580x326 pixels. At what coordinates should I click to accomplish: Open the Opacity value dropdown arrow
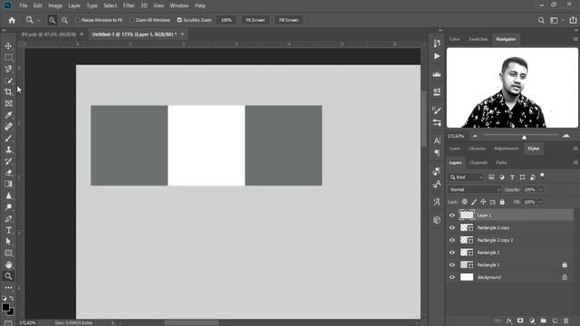[x=540, y=189]
